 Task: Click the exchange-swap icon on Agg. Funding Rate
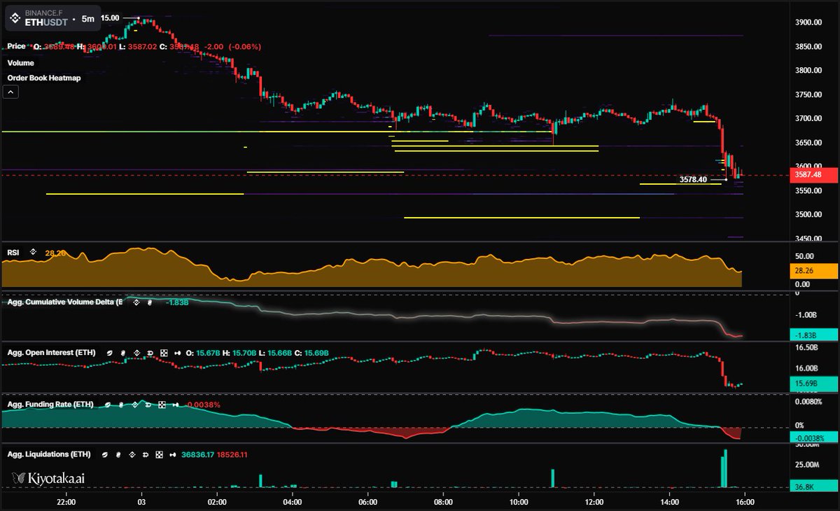(x=148, y=404)
